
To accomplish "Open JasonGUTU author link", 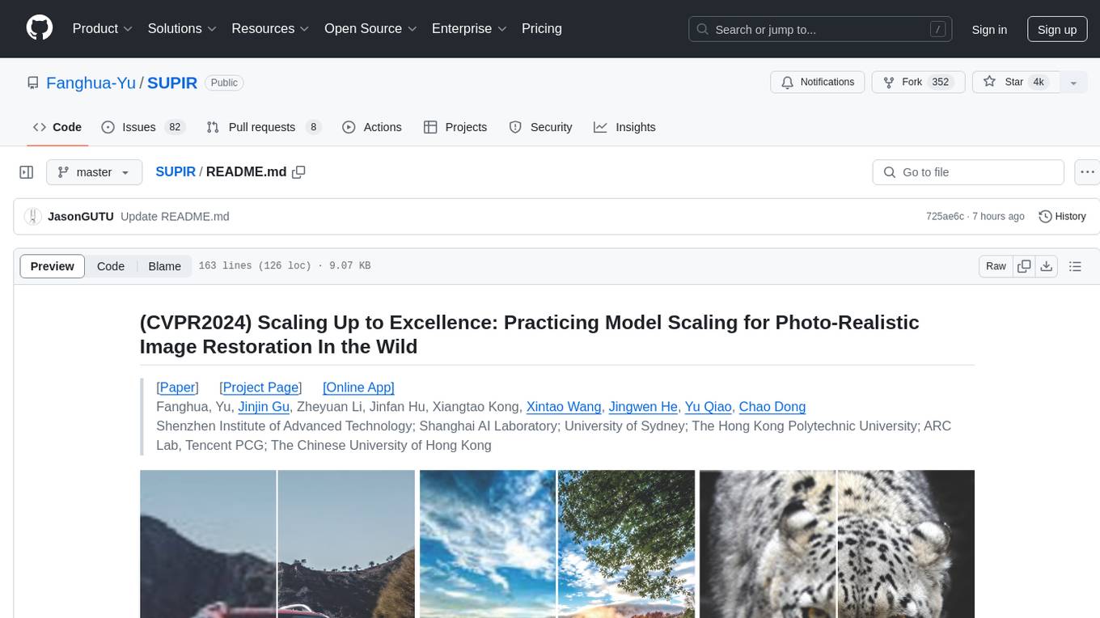I will pos(81,216).
